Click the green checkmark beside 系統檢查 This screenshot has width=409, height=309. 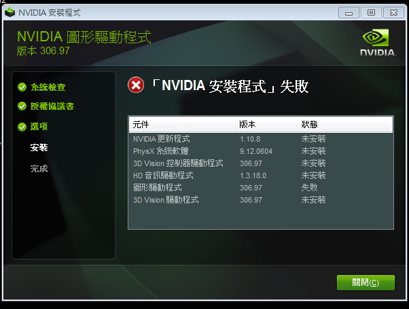pyautogui.click(x=22, y=87)
